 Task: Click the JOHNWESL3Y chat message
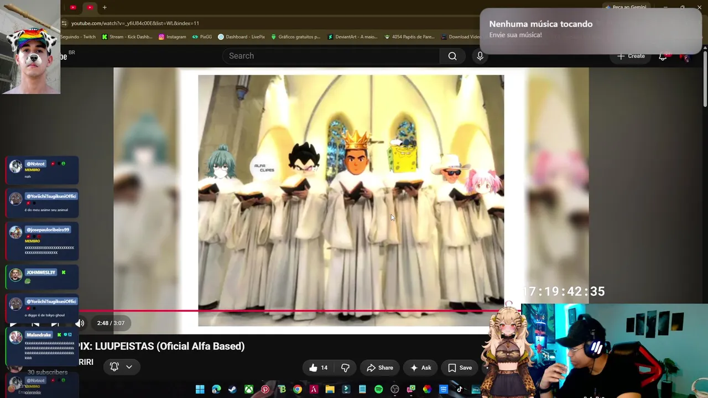coord(42,277)
